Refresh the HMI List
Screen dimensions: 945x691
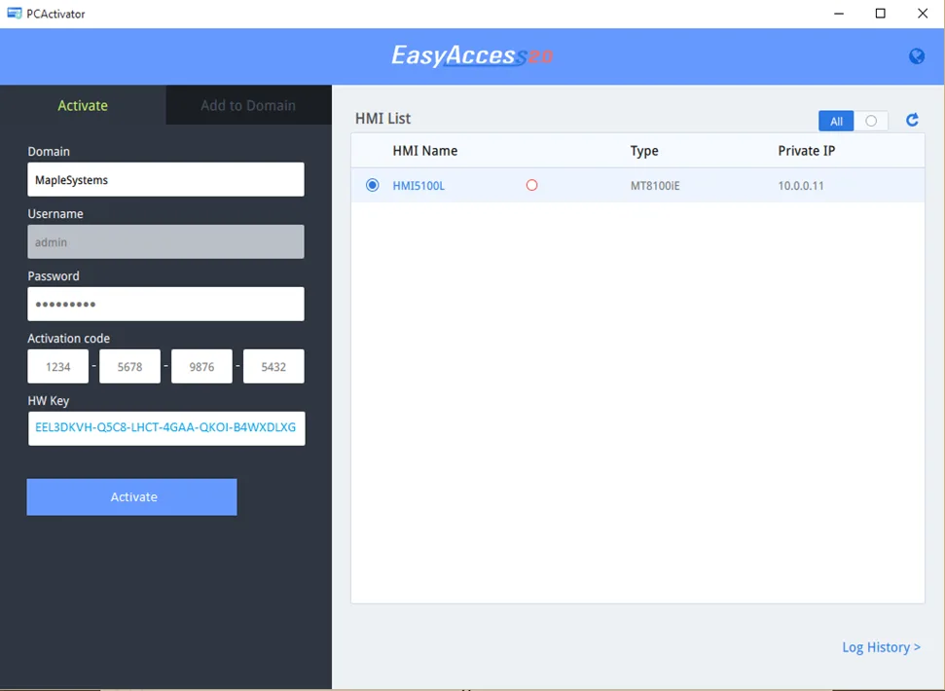pos(912,120)
